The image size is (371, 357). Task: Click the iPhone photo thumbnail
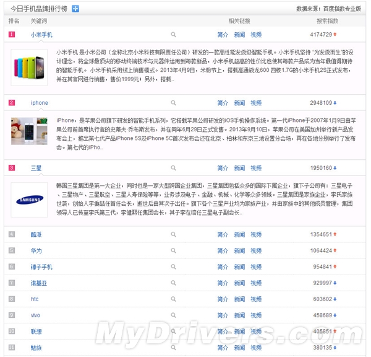29,131
